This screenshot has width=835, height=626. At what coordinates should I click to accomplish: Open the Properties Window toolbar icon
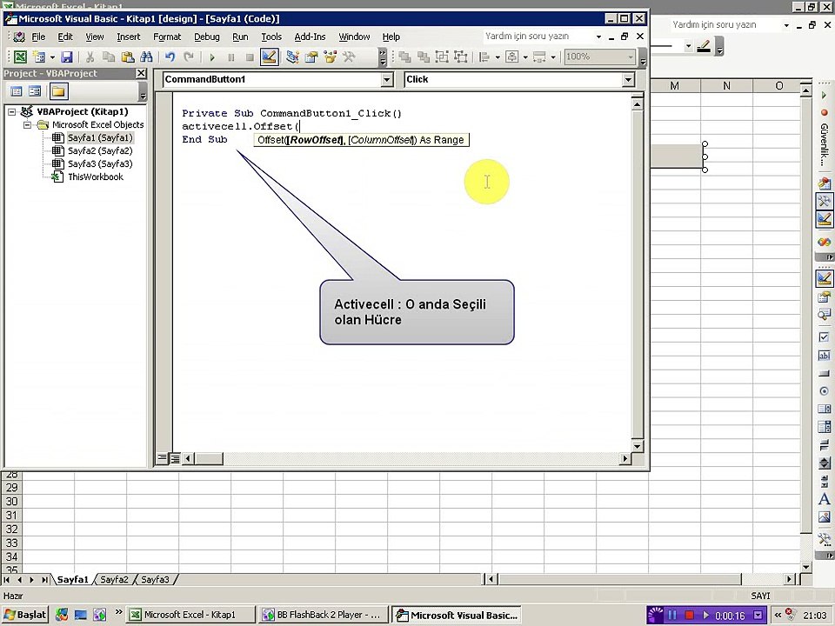[x=311, y=57]
